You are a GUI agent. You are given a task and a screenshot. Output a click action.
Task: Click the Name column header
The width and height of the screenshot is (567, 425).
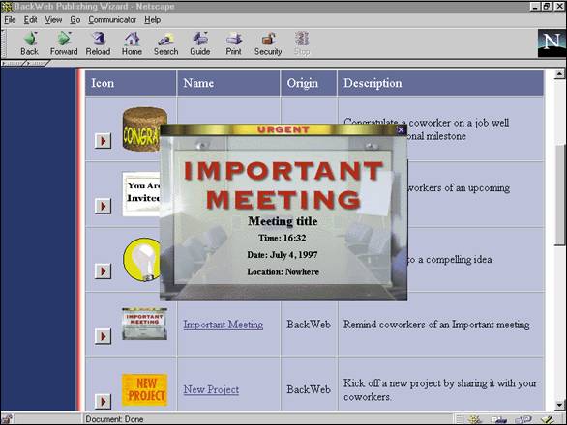coord(228,83)
